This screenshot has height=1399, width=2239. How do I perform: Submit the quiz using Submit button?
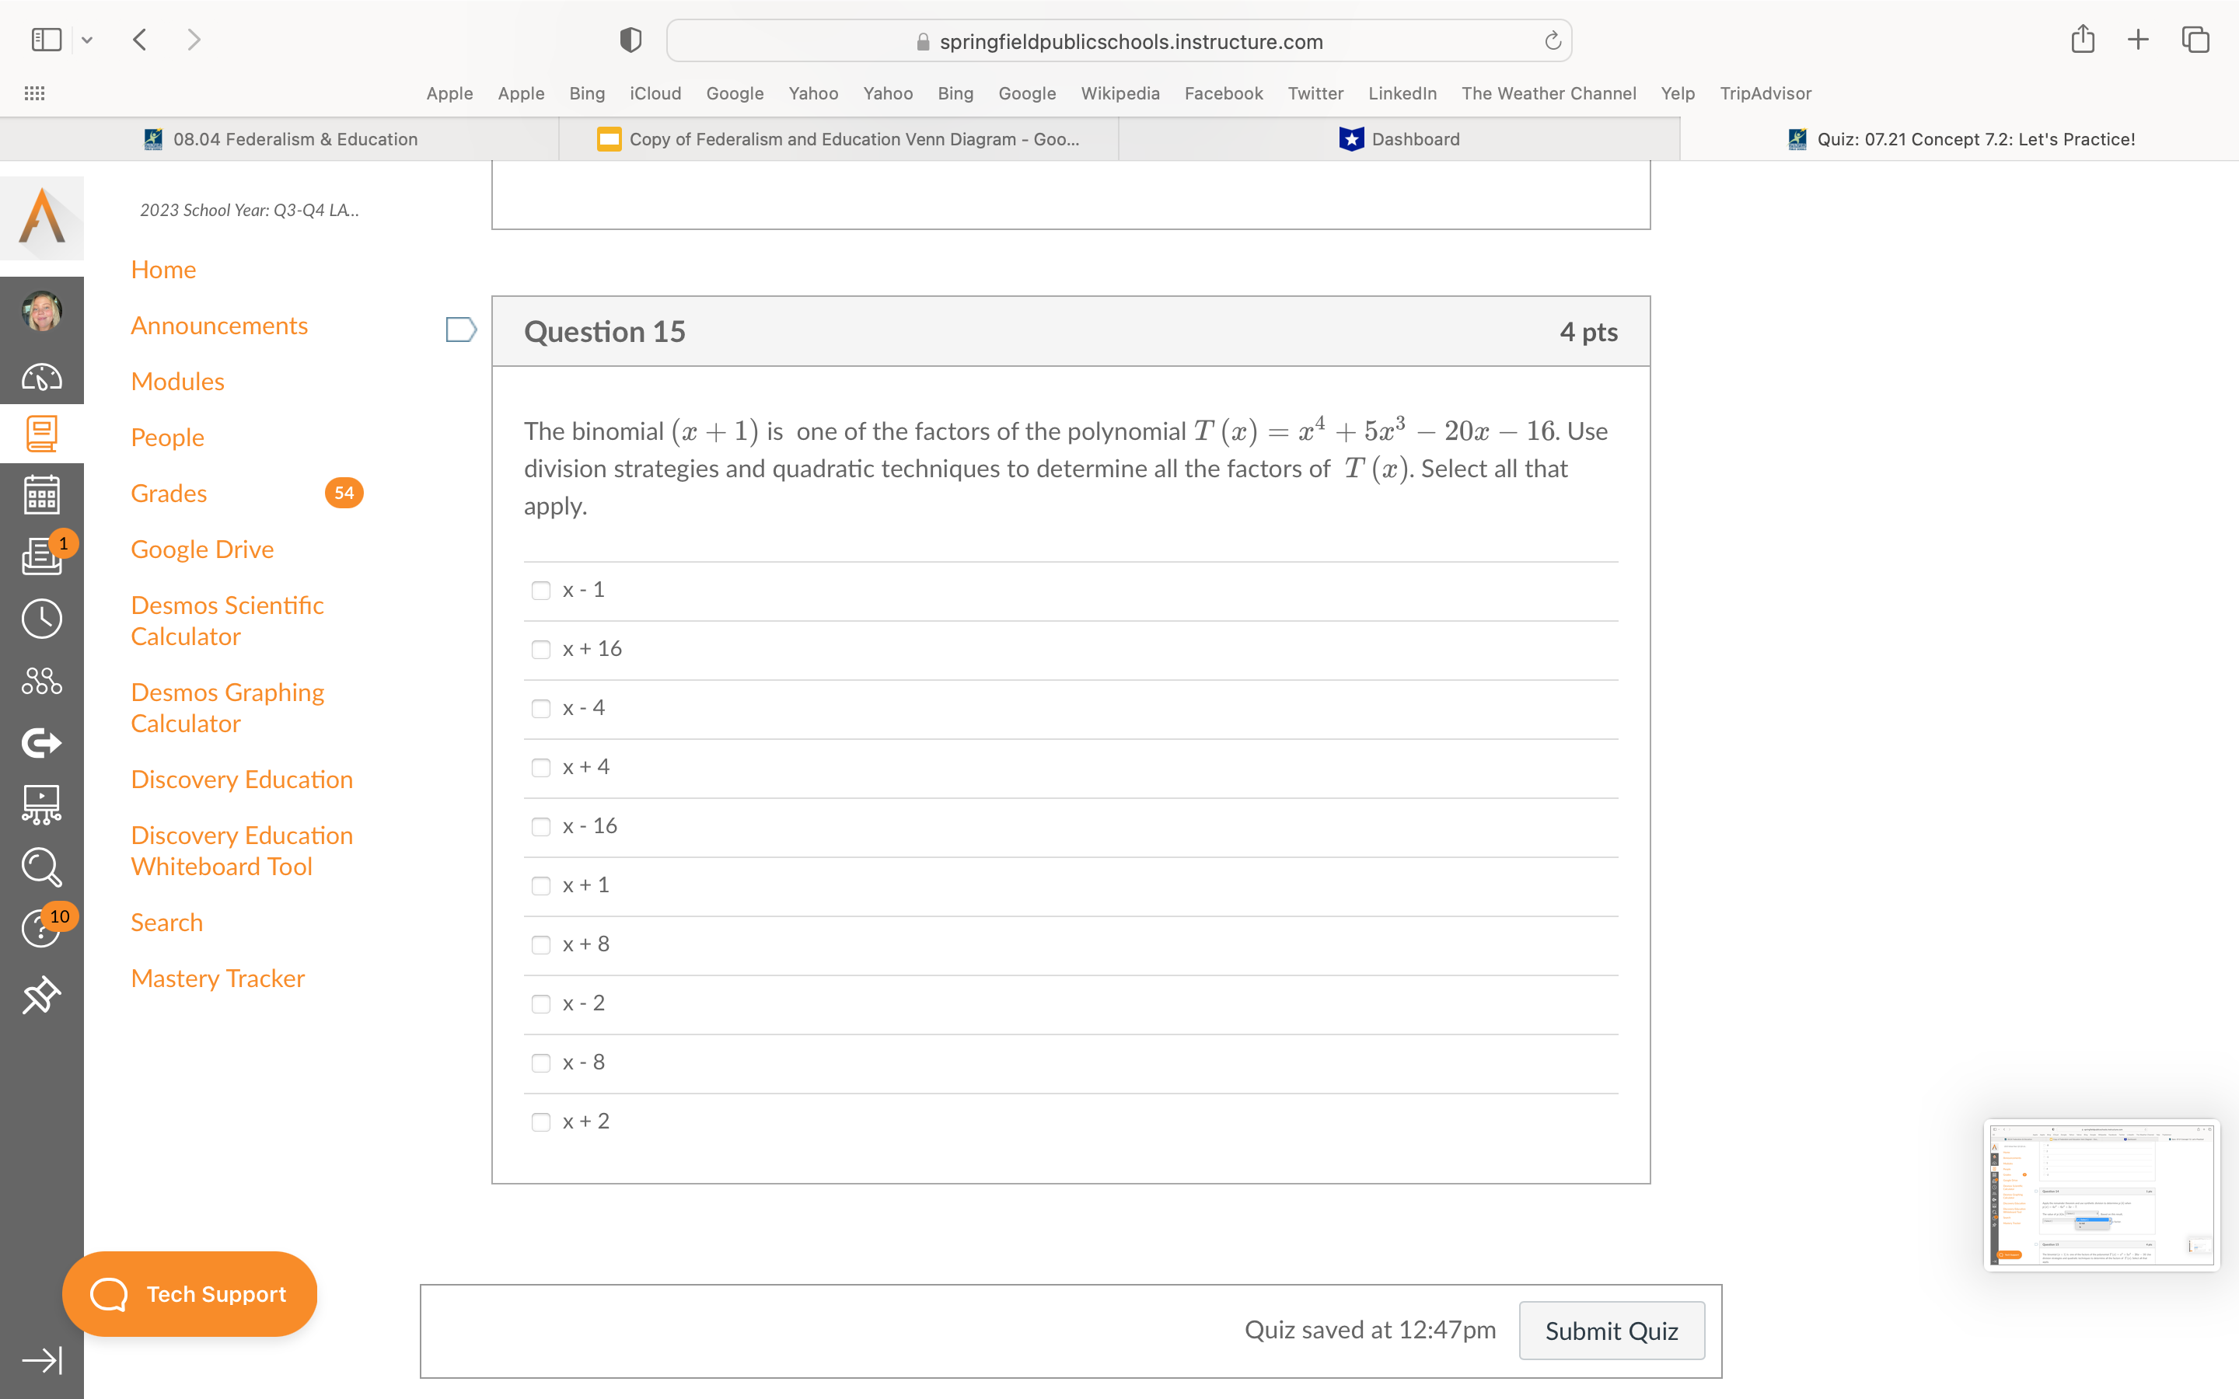[1610, 1330]
